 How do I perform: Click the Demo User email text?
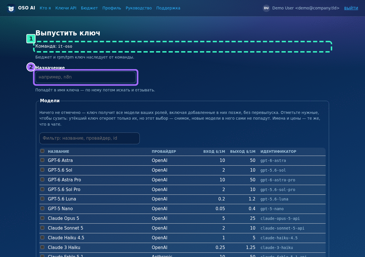[x=306, y=8]
